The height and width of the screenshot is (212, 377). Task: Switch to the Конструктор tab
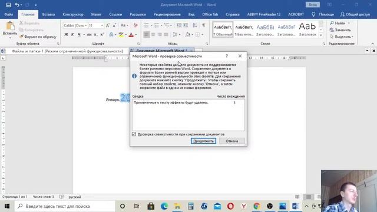(x=73, y=14)
